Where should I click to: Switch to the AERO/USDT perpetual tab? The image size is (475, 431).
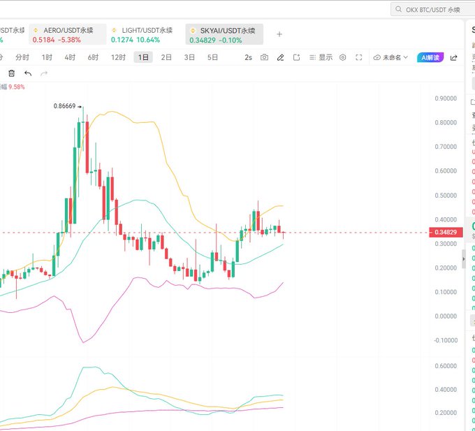(68, 34)
